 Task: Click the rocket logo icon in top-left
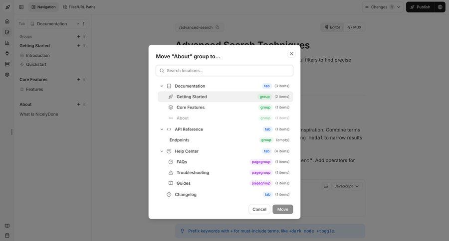[7, 7]
